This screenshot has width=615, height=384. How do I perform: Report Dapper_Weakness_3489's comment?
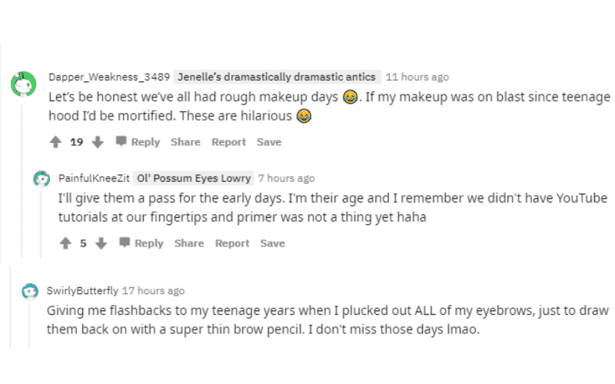228,142
